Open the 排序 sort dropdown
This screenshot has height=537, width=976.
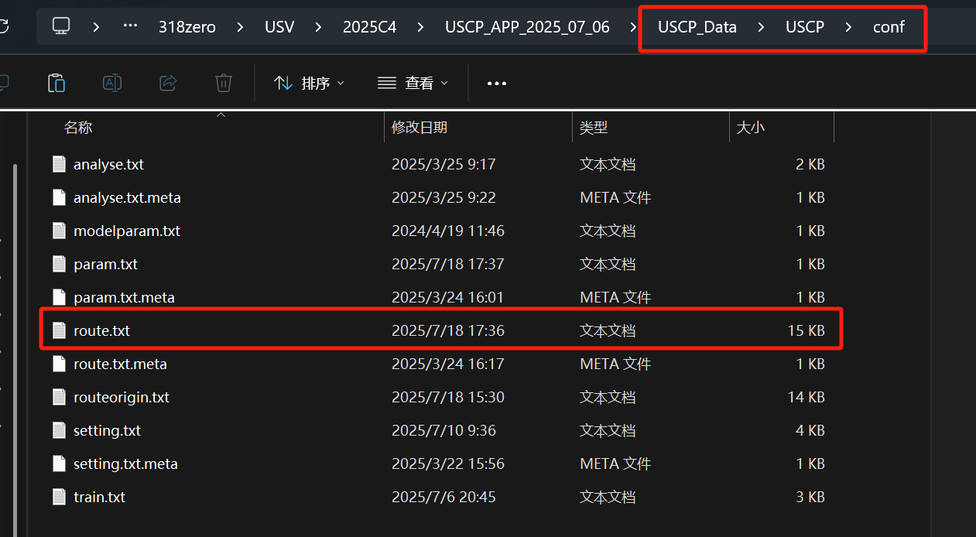point(309,83)
